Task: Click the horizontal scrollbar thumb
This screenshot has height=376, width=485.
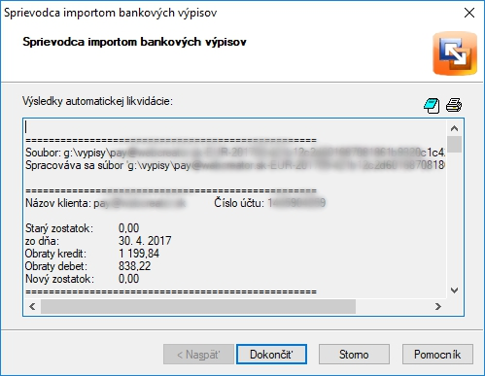Action: click(198, 306)
